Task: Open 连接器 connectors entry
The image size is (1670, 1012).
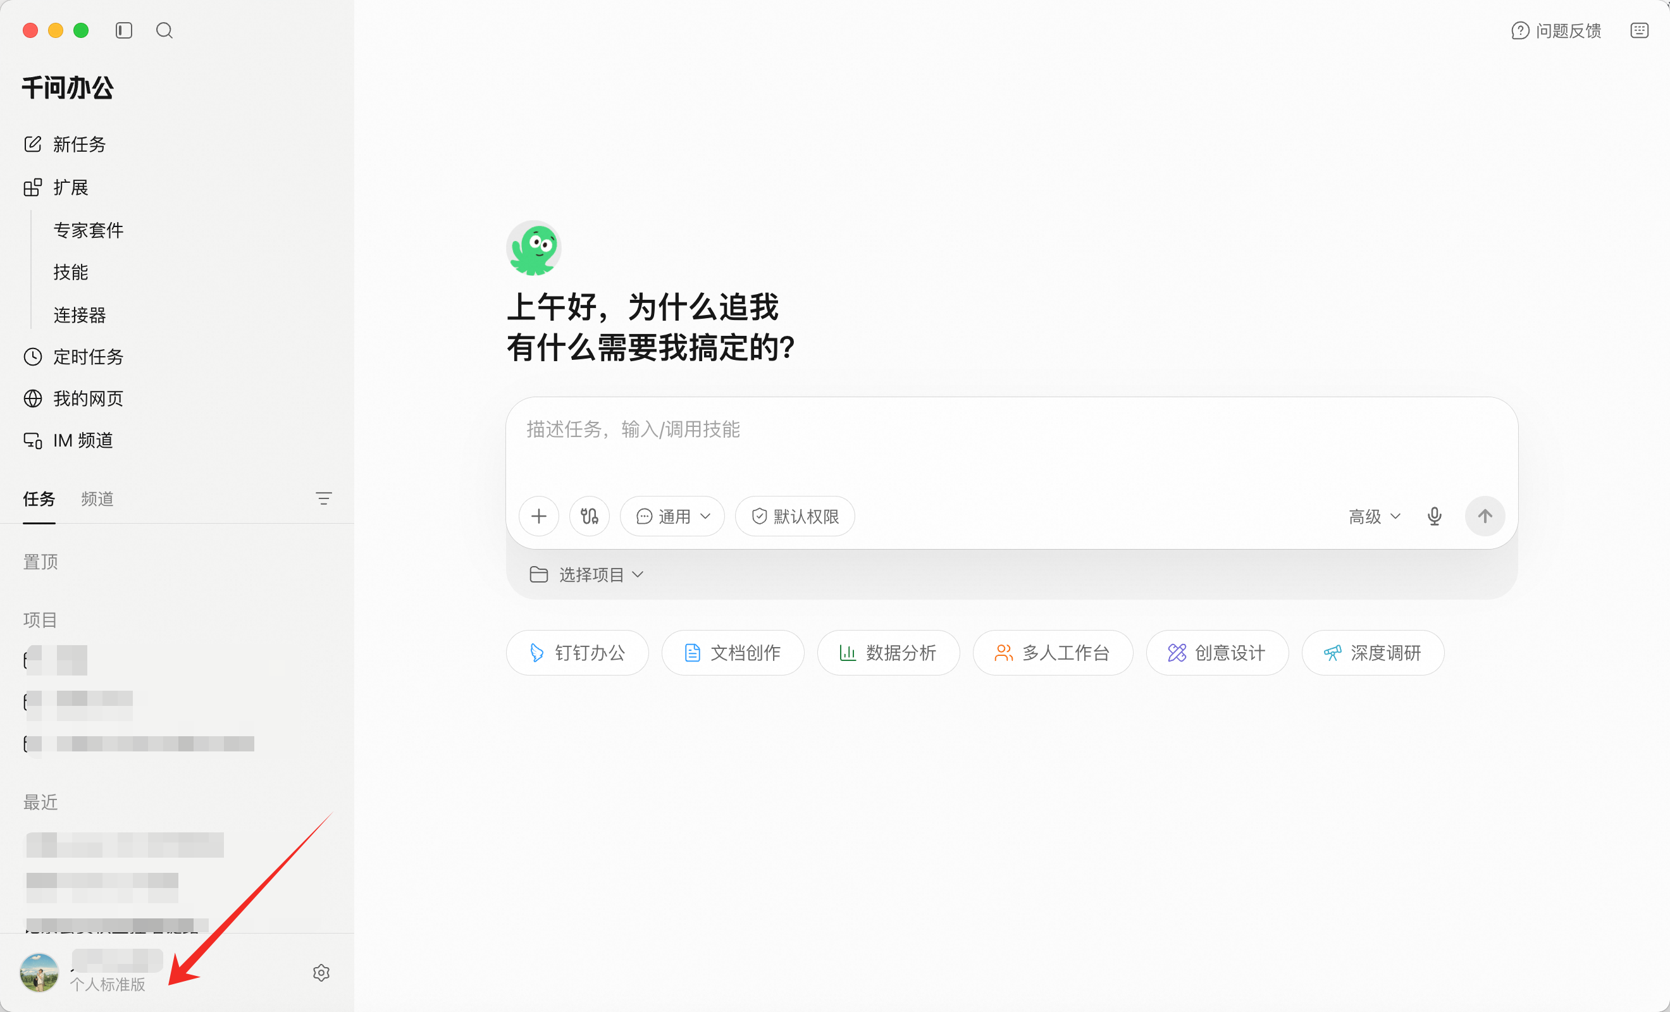Action: coord(80,315)
